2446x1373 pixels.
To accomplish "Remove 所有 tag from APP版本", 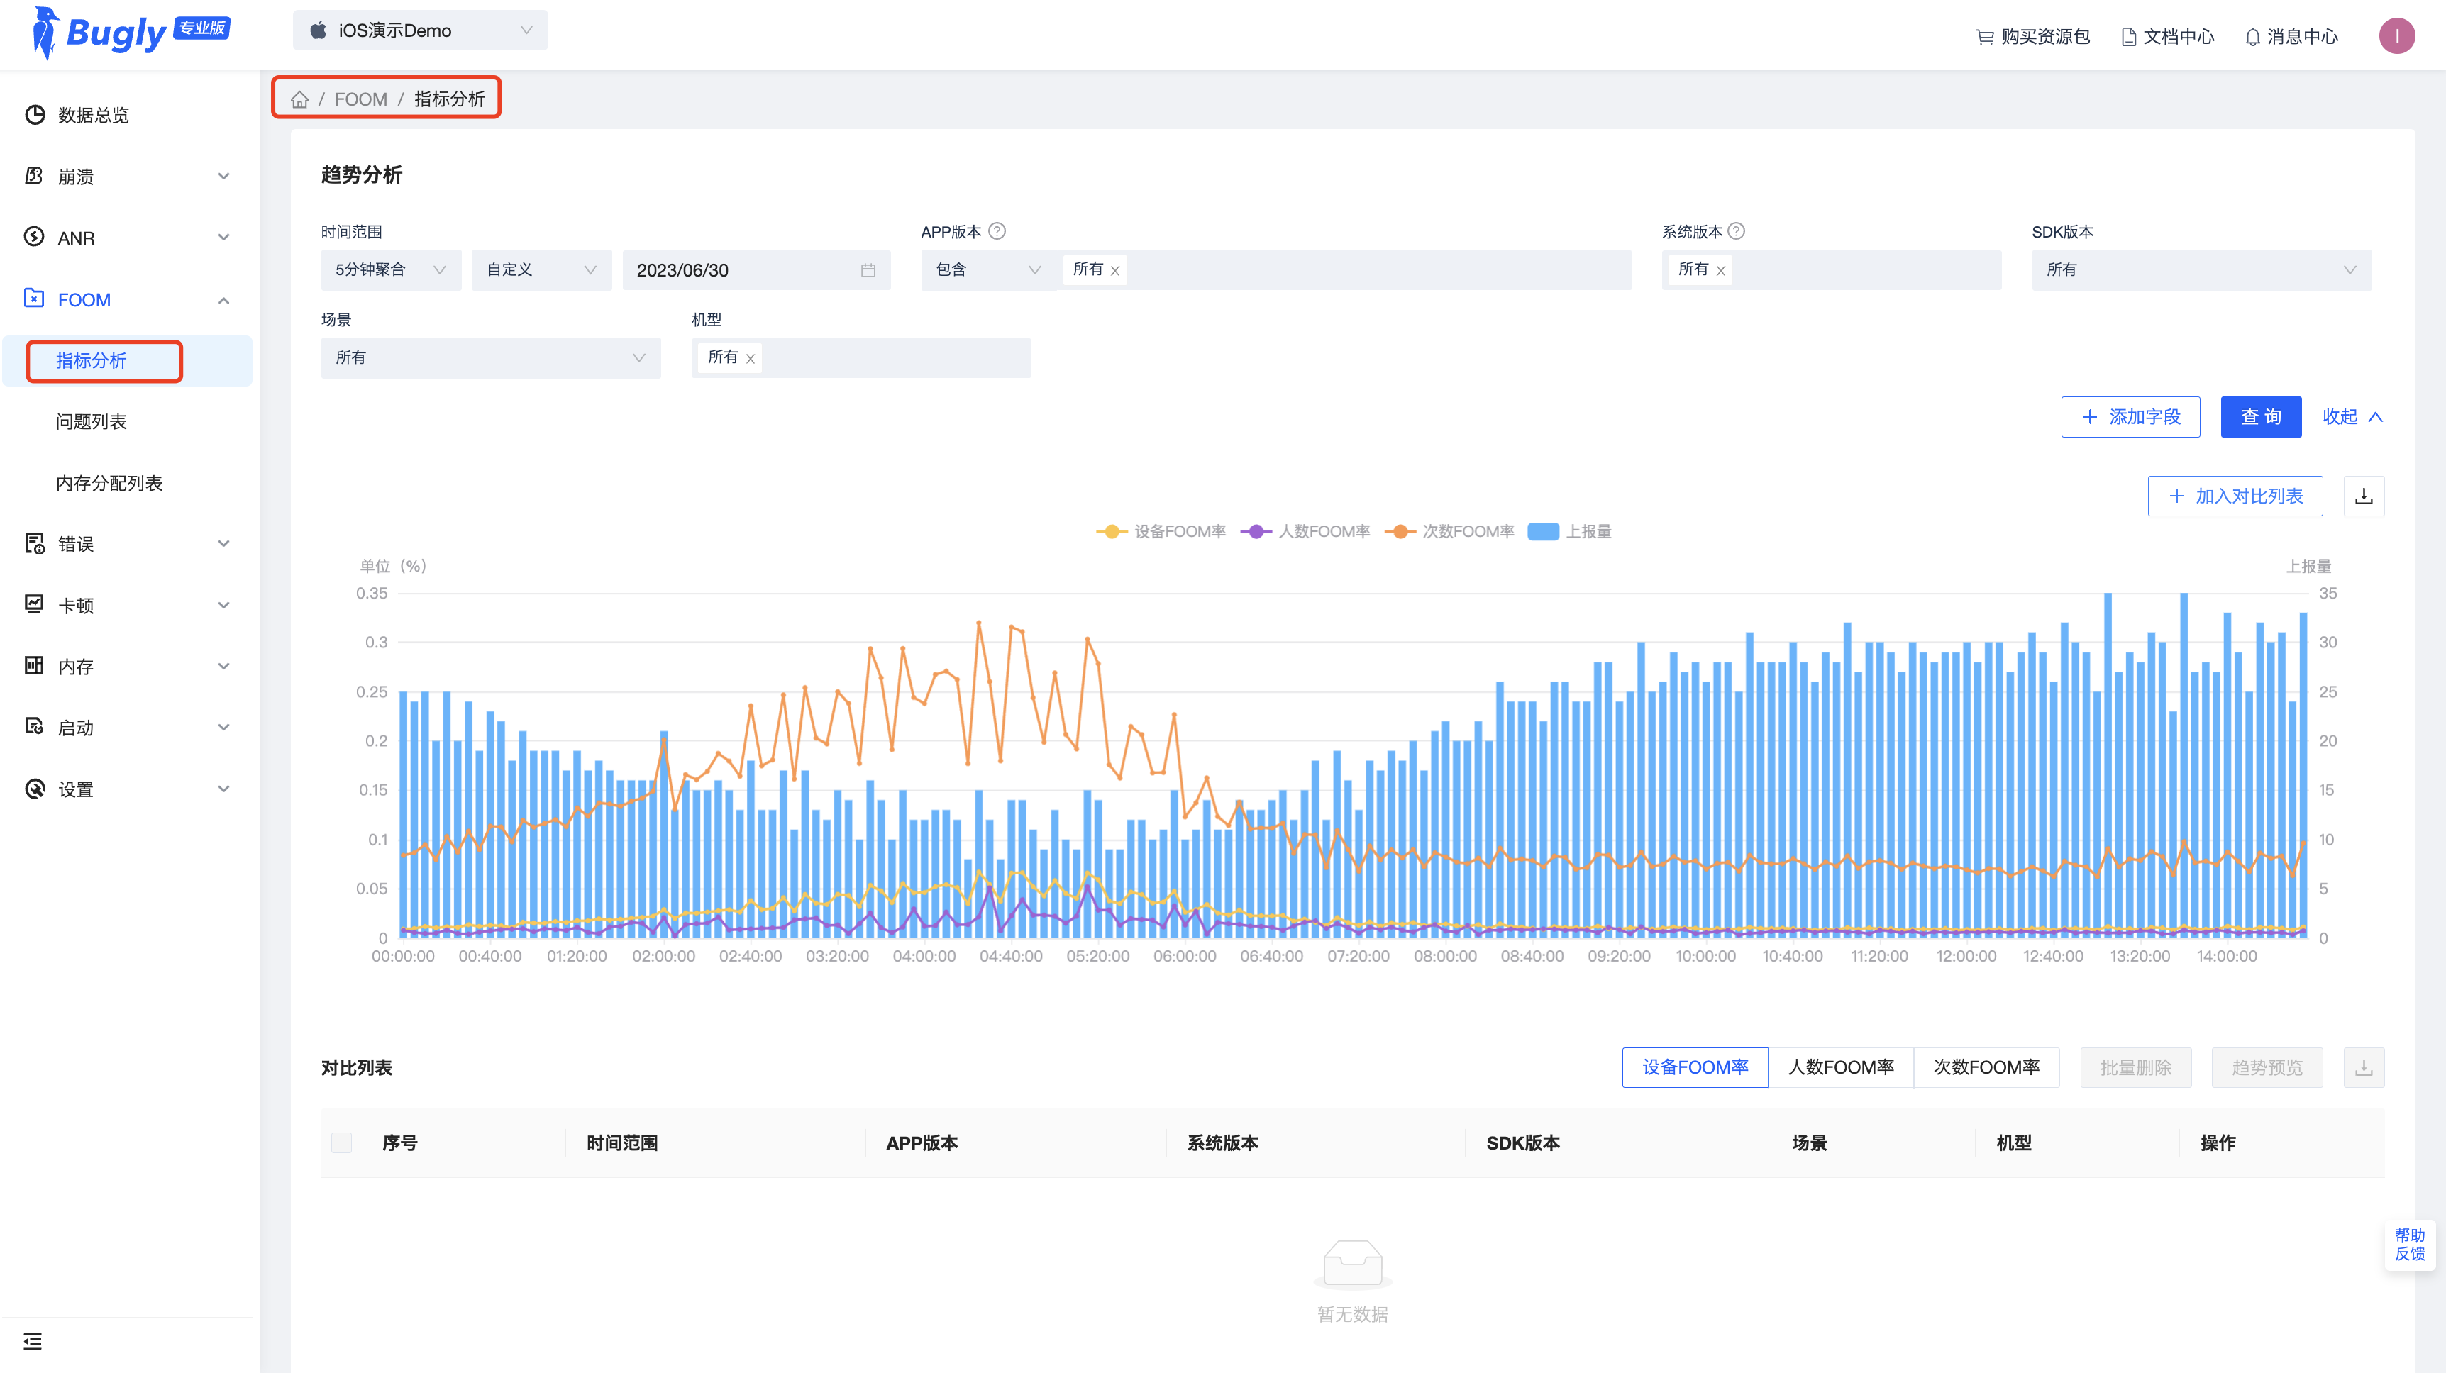I will [x=1114, y=272].
